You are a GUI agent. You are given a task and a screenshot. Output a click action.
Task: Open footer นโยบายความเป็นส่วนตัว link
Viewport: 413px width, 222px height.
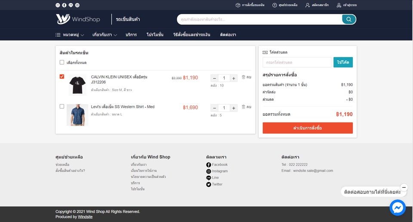[148, 177]
